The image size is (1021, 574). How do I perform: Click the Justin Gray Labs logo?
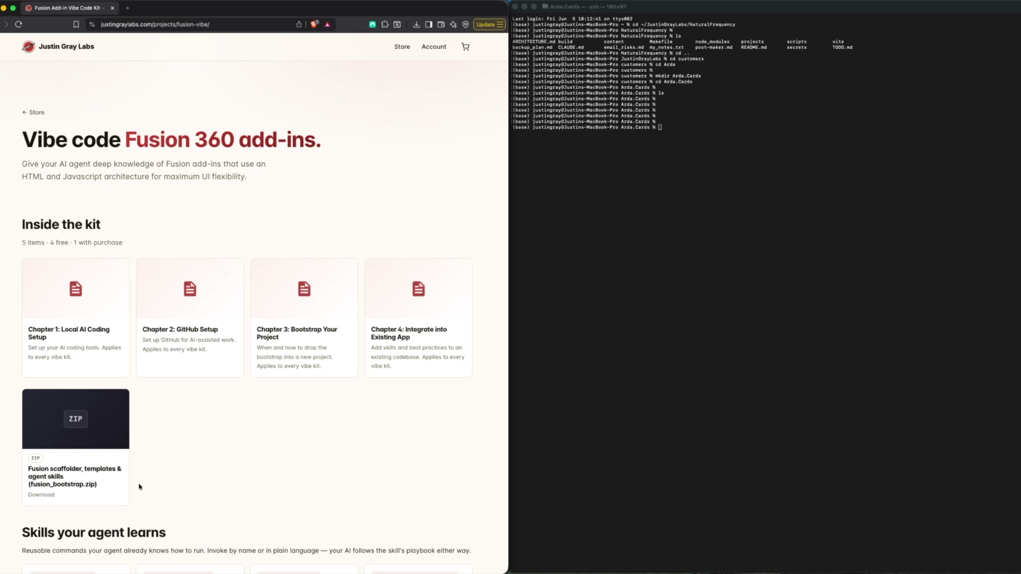29,47
